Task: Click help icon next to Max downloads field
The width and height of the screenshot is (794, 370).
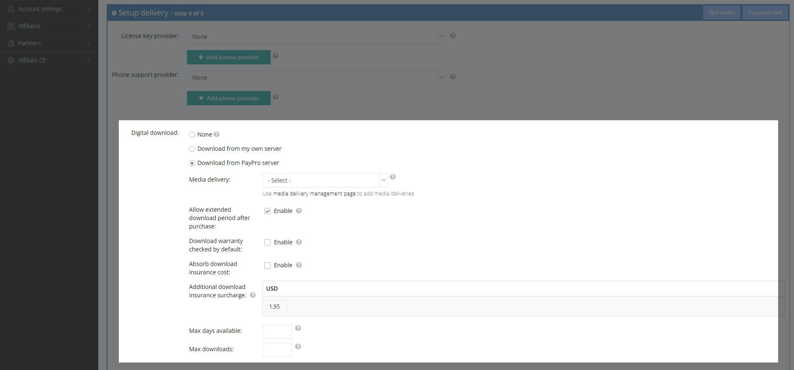Action: click(298, 347)
